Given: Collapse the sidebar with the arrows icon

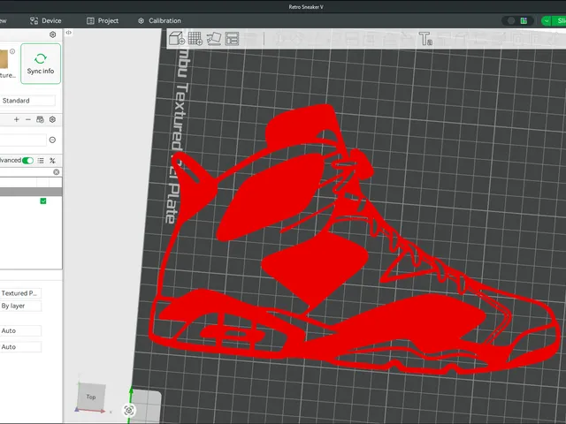Looking at the screenshot, I should 69,33.
